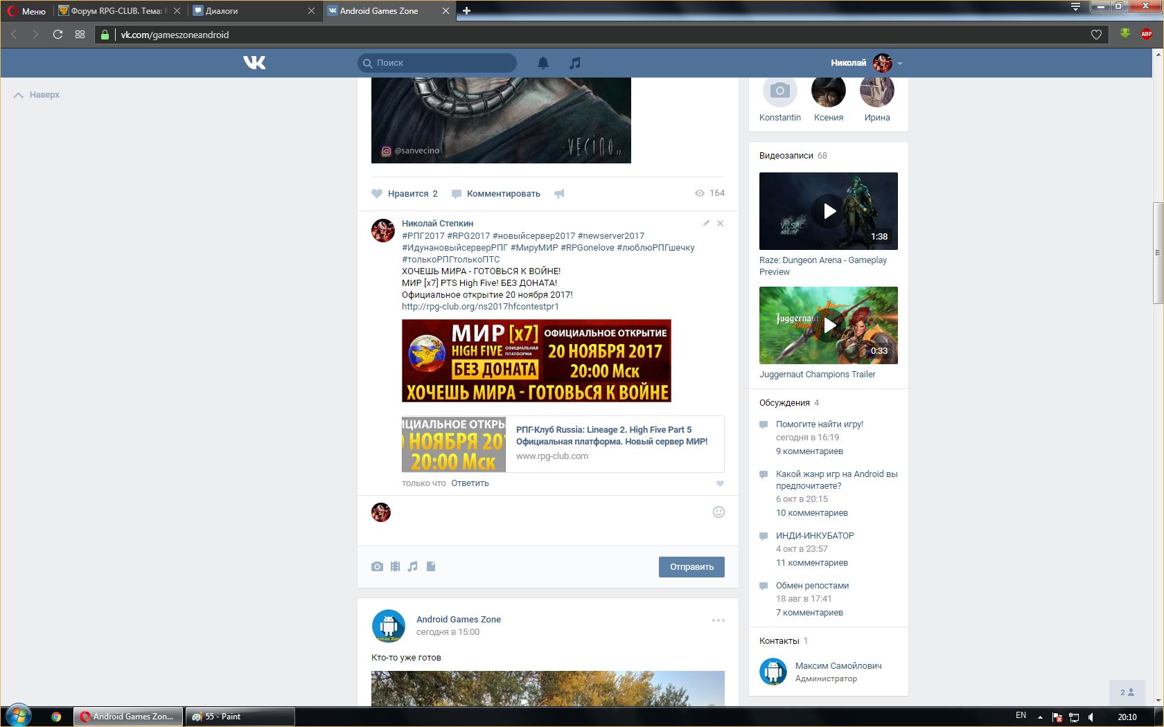The height and width of the screenshot is (727, 1164).
Task: Attach audio with the music note icon
Action: (x=413, y=566)
